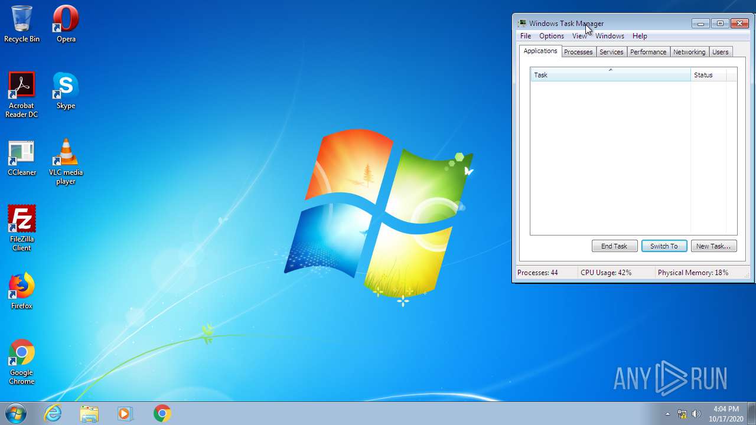
Task: Click the CPU Usage: 42% status text
Action: tap(606, 273)
